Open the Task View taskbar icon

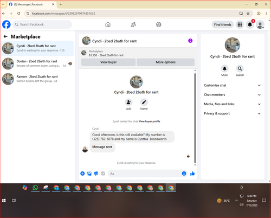coord(14,201)
